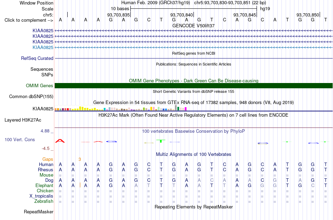Click the '10 bases' scale label
333x220 pixels.
tap(120, 9)
